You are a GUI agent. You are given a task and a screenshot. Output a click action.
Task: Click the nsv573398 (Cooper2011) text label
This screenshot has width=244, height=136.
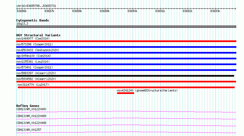coord(35,44)
